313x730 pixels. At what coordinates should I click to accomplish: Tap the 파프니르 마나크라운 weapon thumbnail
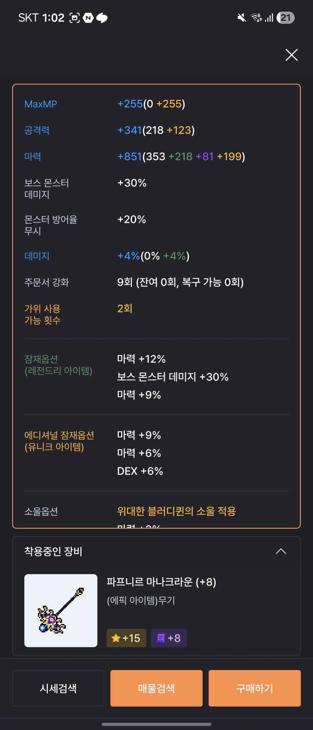(x=61, y=610)
